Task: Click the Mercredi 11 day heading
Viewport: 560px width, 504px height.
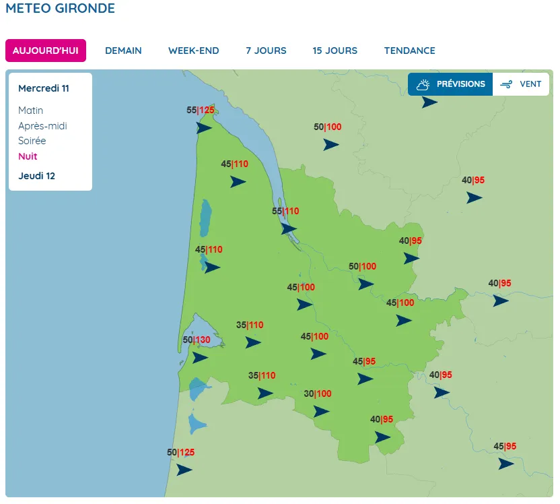Action: [x=44, y=88]
